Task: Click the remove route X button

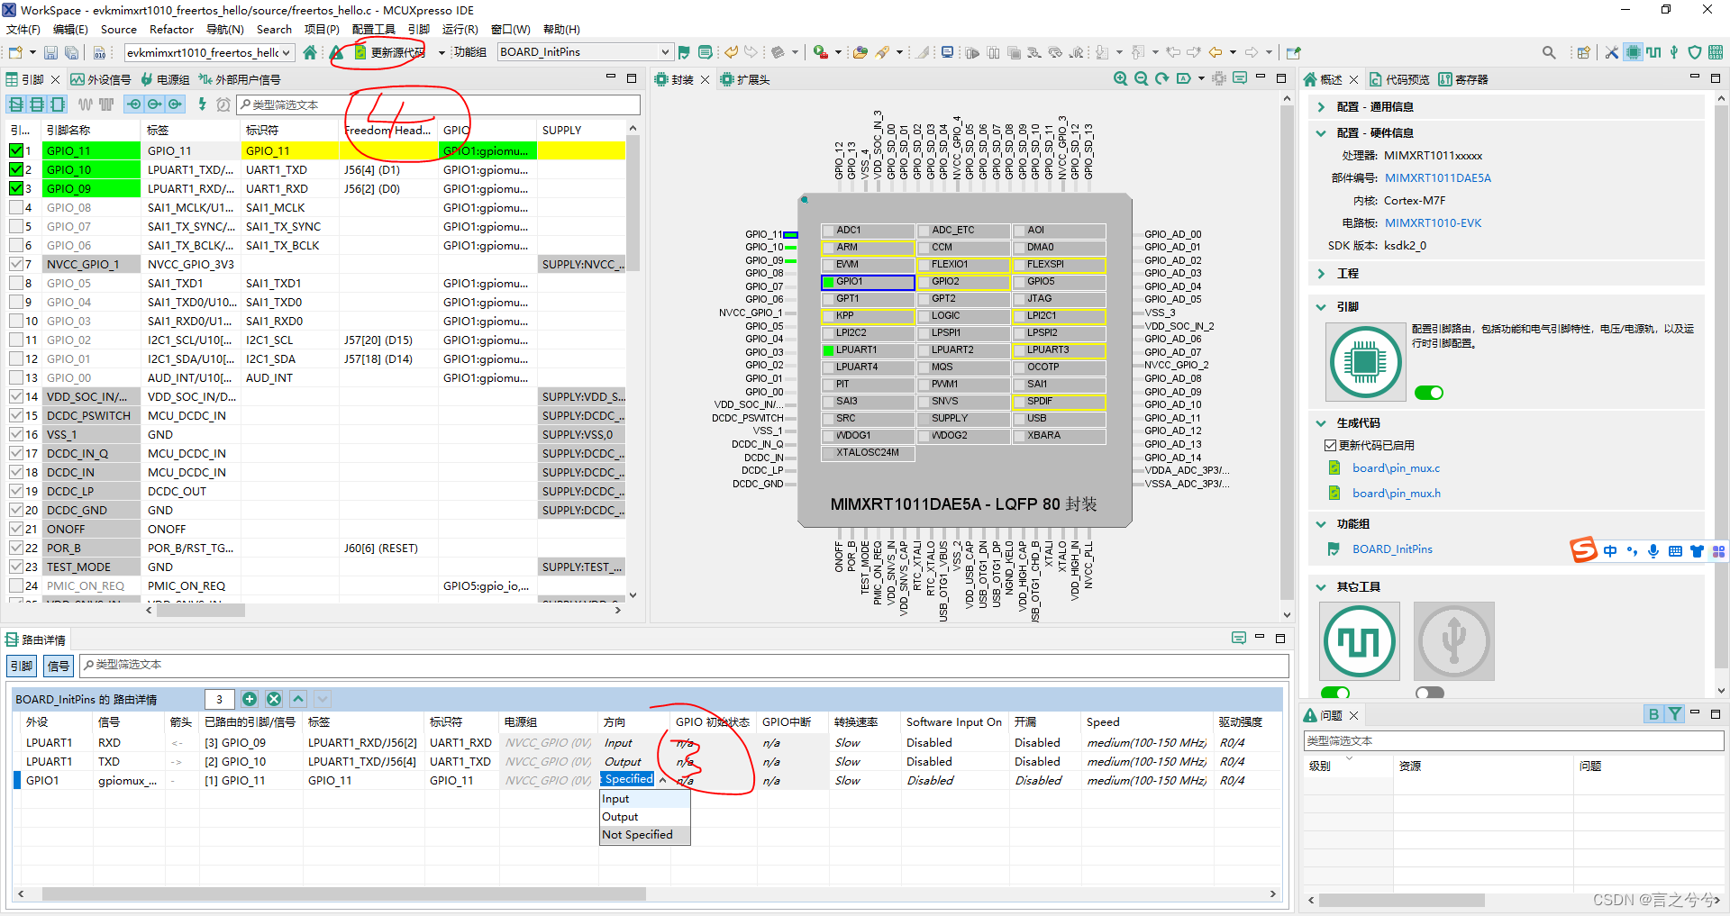Action: tap(274, 698)
